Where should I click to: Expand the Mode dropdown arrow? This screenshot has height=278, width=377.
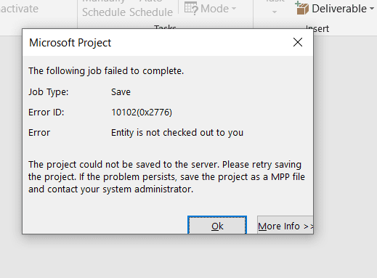(234, 9)
